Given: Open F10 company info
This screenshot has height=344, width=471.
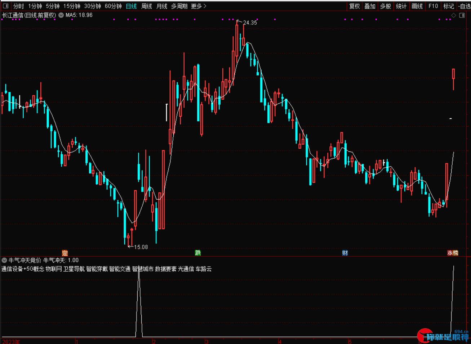Looking at the screenshot, I should pos(433,6).
